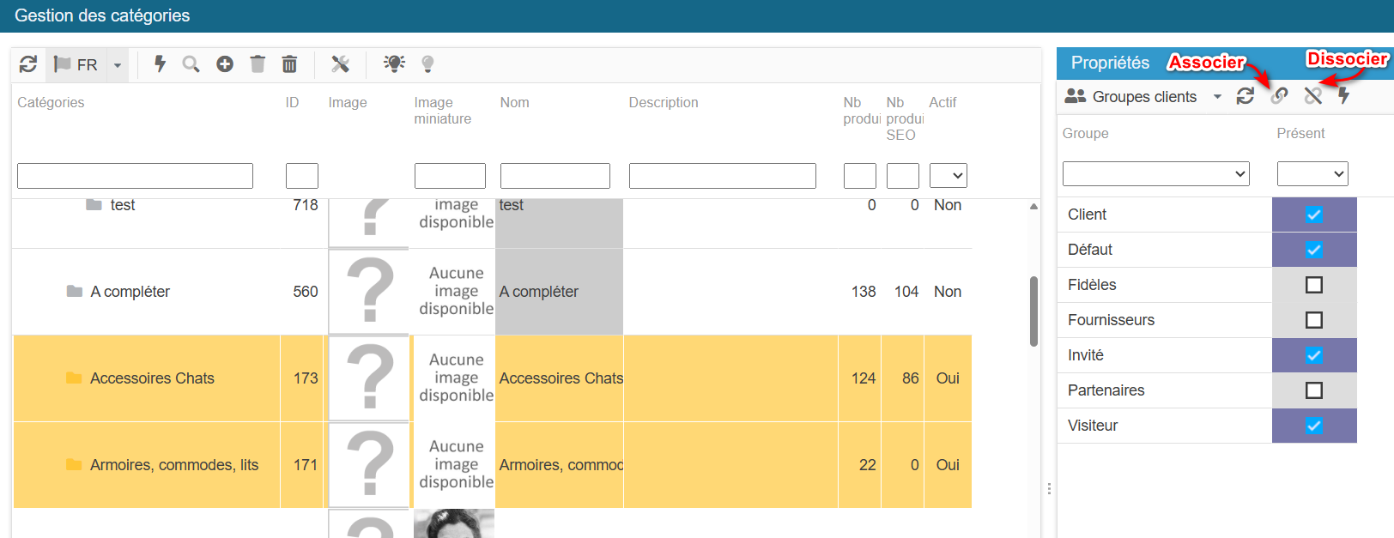Click the lit lightbulb icon
Viewport: 1394px width, 538px height.
coord(394,64)
